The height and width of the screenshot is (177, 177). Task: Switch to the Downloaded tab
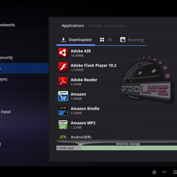click(76, 40)
